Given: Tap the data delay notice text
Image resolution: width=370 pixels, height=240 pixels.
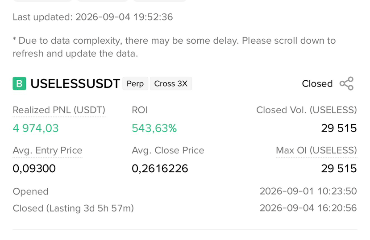Looking at the screenshot, I should click(174, 47).
